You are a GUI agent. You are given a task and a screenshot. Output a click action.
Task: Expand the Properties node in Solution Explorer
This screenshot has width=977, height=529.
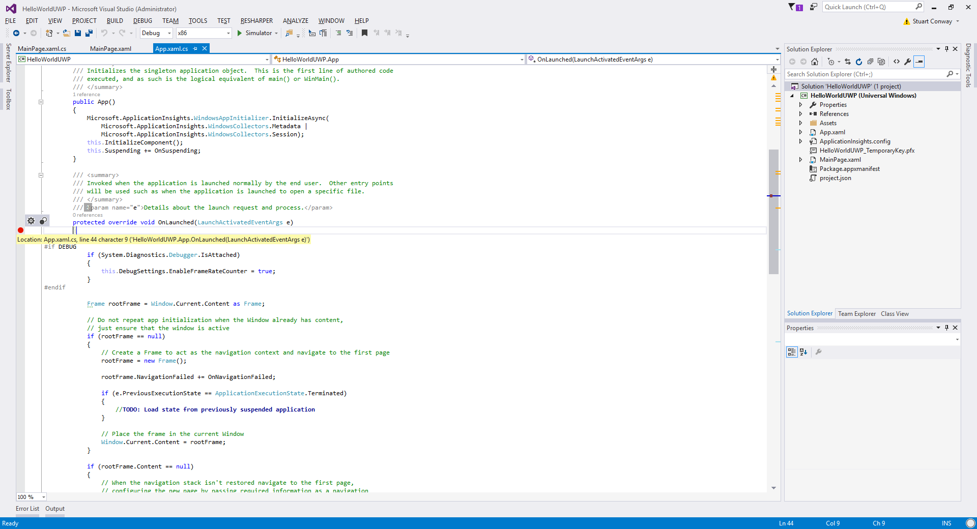coord(800,105)
